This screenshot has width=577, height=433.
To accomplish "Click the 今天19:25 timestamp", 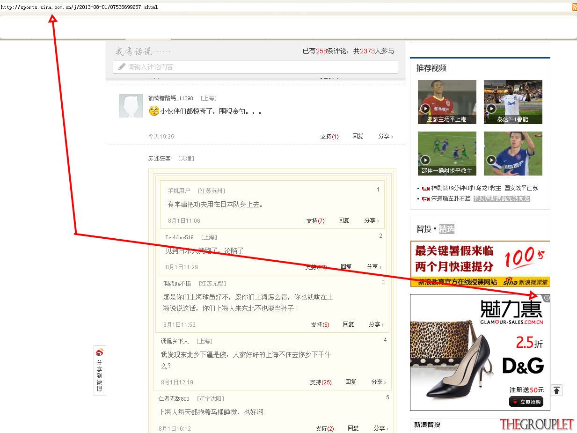I will (161, 137).
